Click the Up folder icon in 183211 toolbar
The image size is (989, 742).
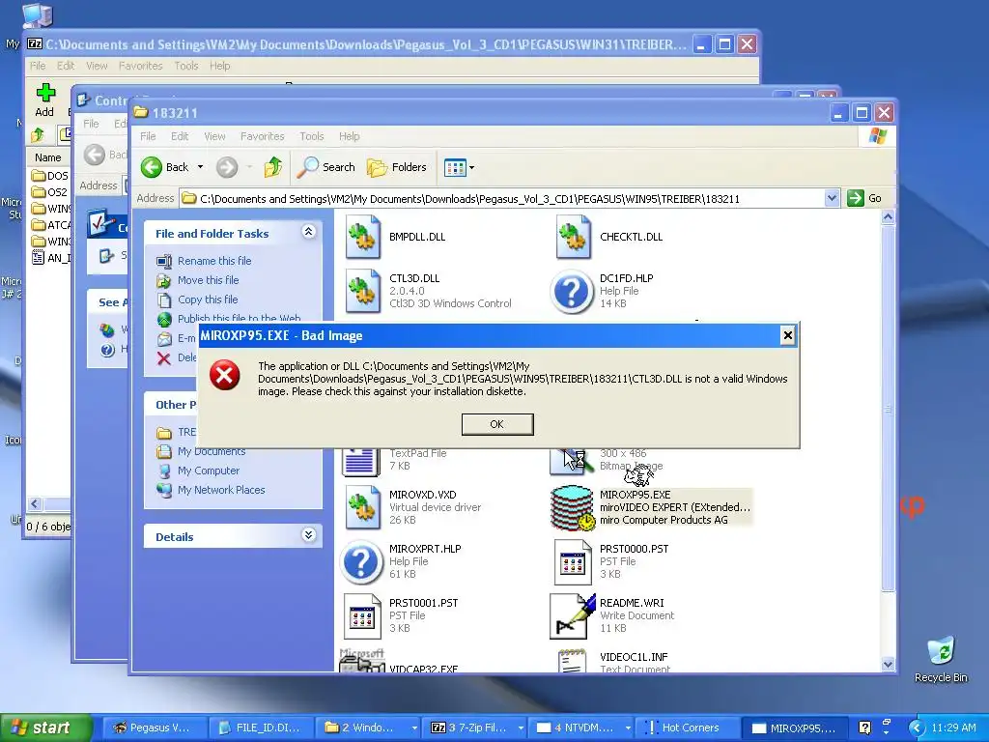click(x=273, y=167)
